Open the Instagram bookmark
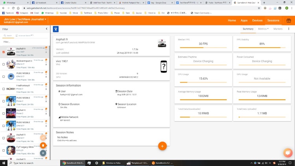This screenshot has height=166, width=295. 22,13
